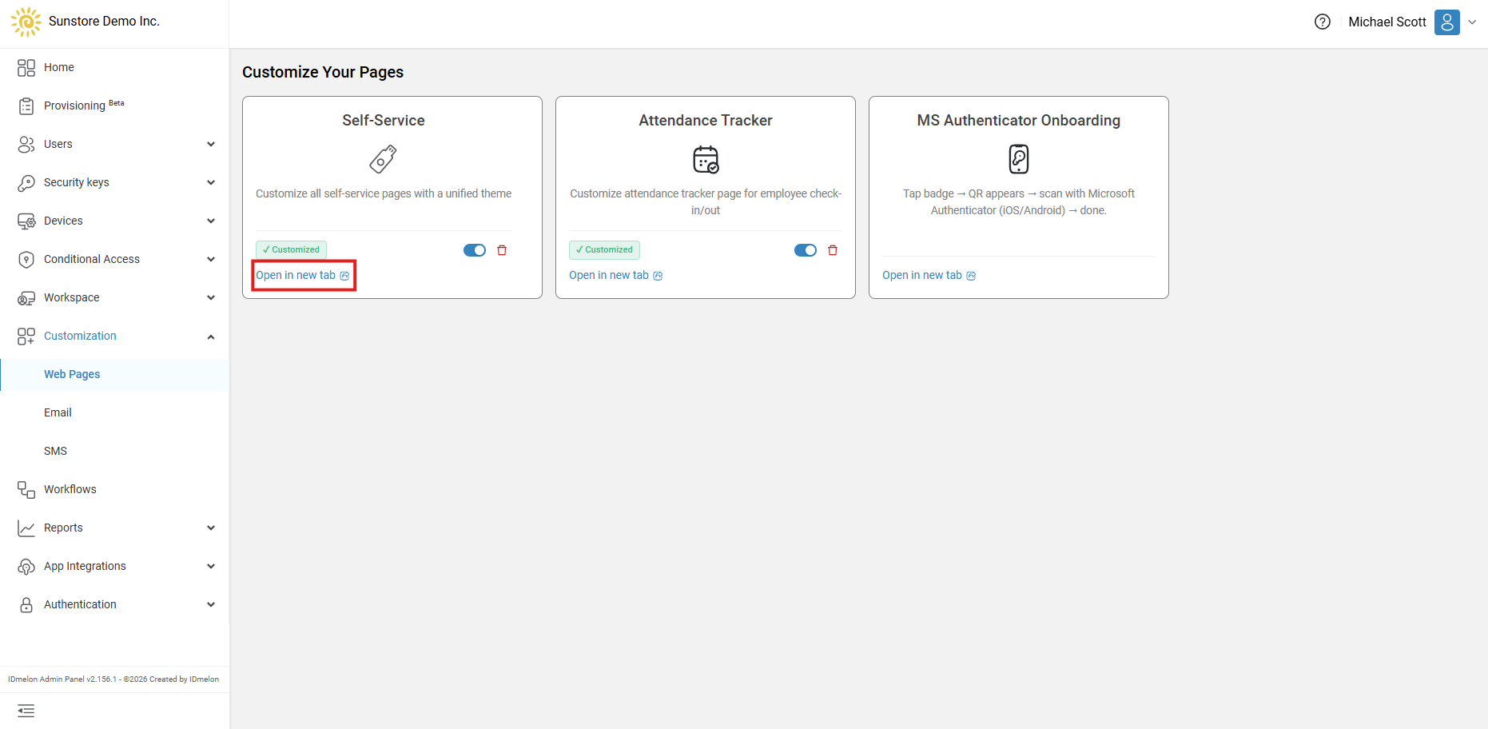
Task: Expand the Reports chevron
Action: tap(211, 528)
